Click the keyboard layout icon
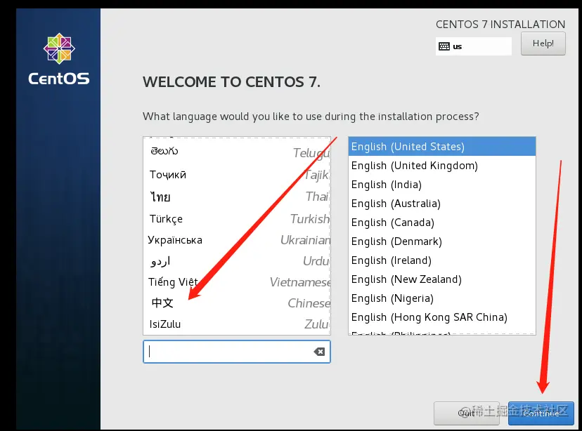This screenshot has width=582, height=431. (x=444, y=46)
